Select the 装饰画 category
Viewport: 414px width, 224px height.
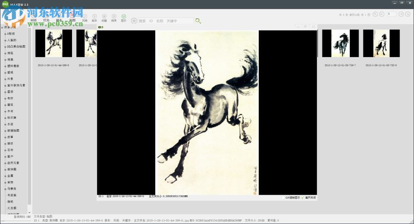[x=12, y=169]
